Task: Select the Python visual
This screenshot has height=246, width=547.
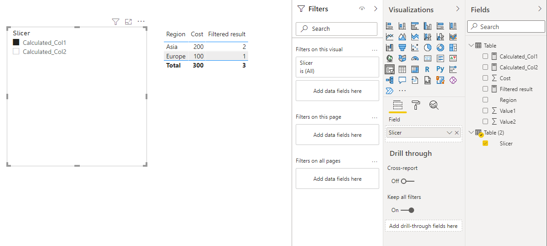Action: coord(440,69)
